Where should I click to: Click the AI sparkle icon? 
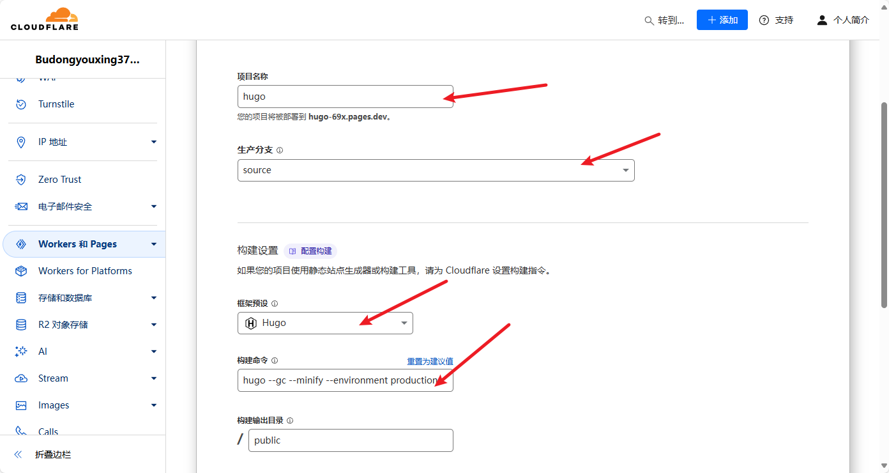21,352
